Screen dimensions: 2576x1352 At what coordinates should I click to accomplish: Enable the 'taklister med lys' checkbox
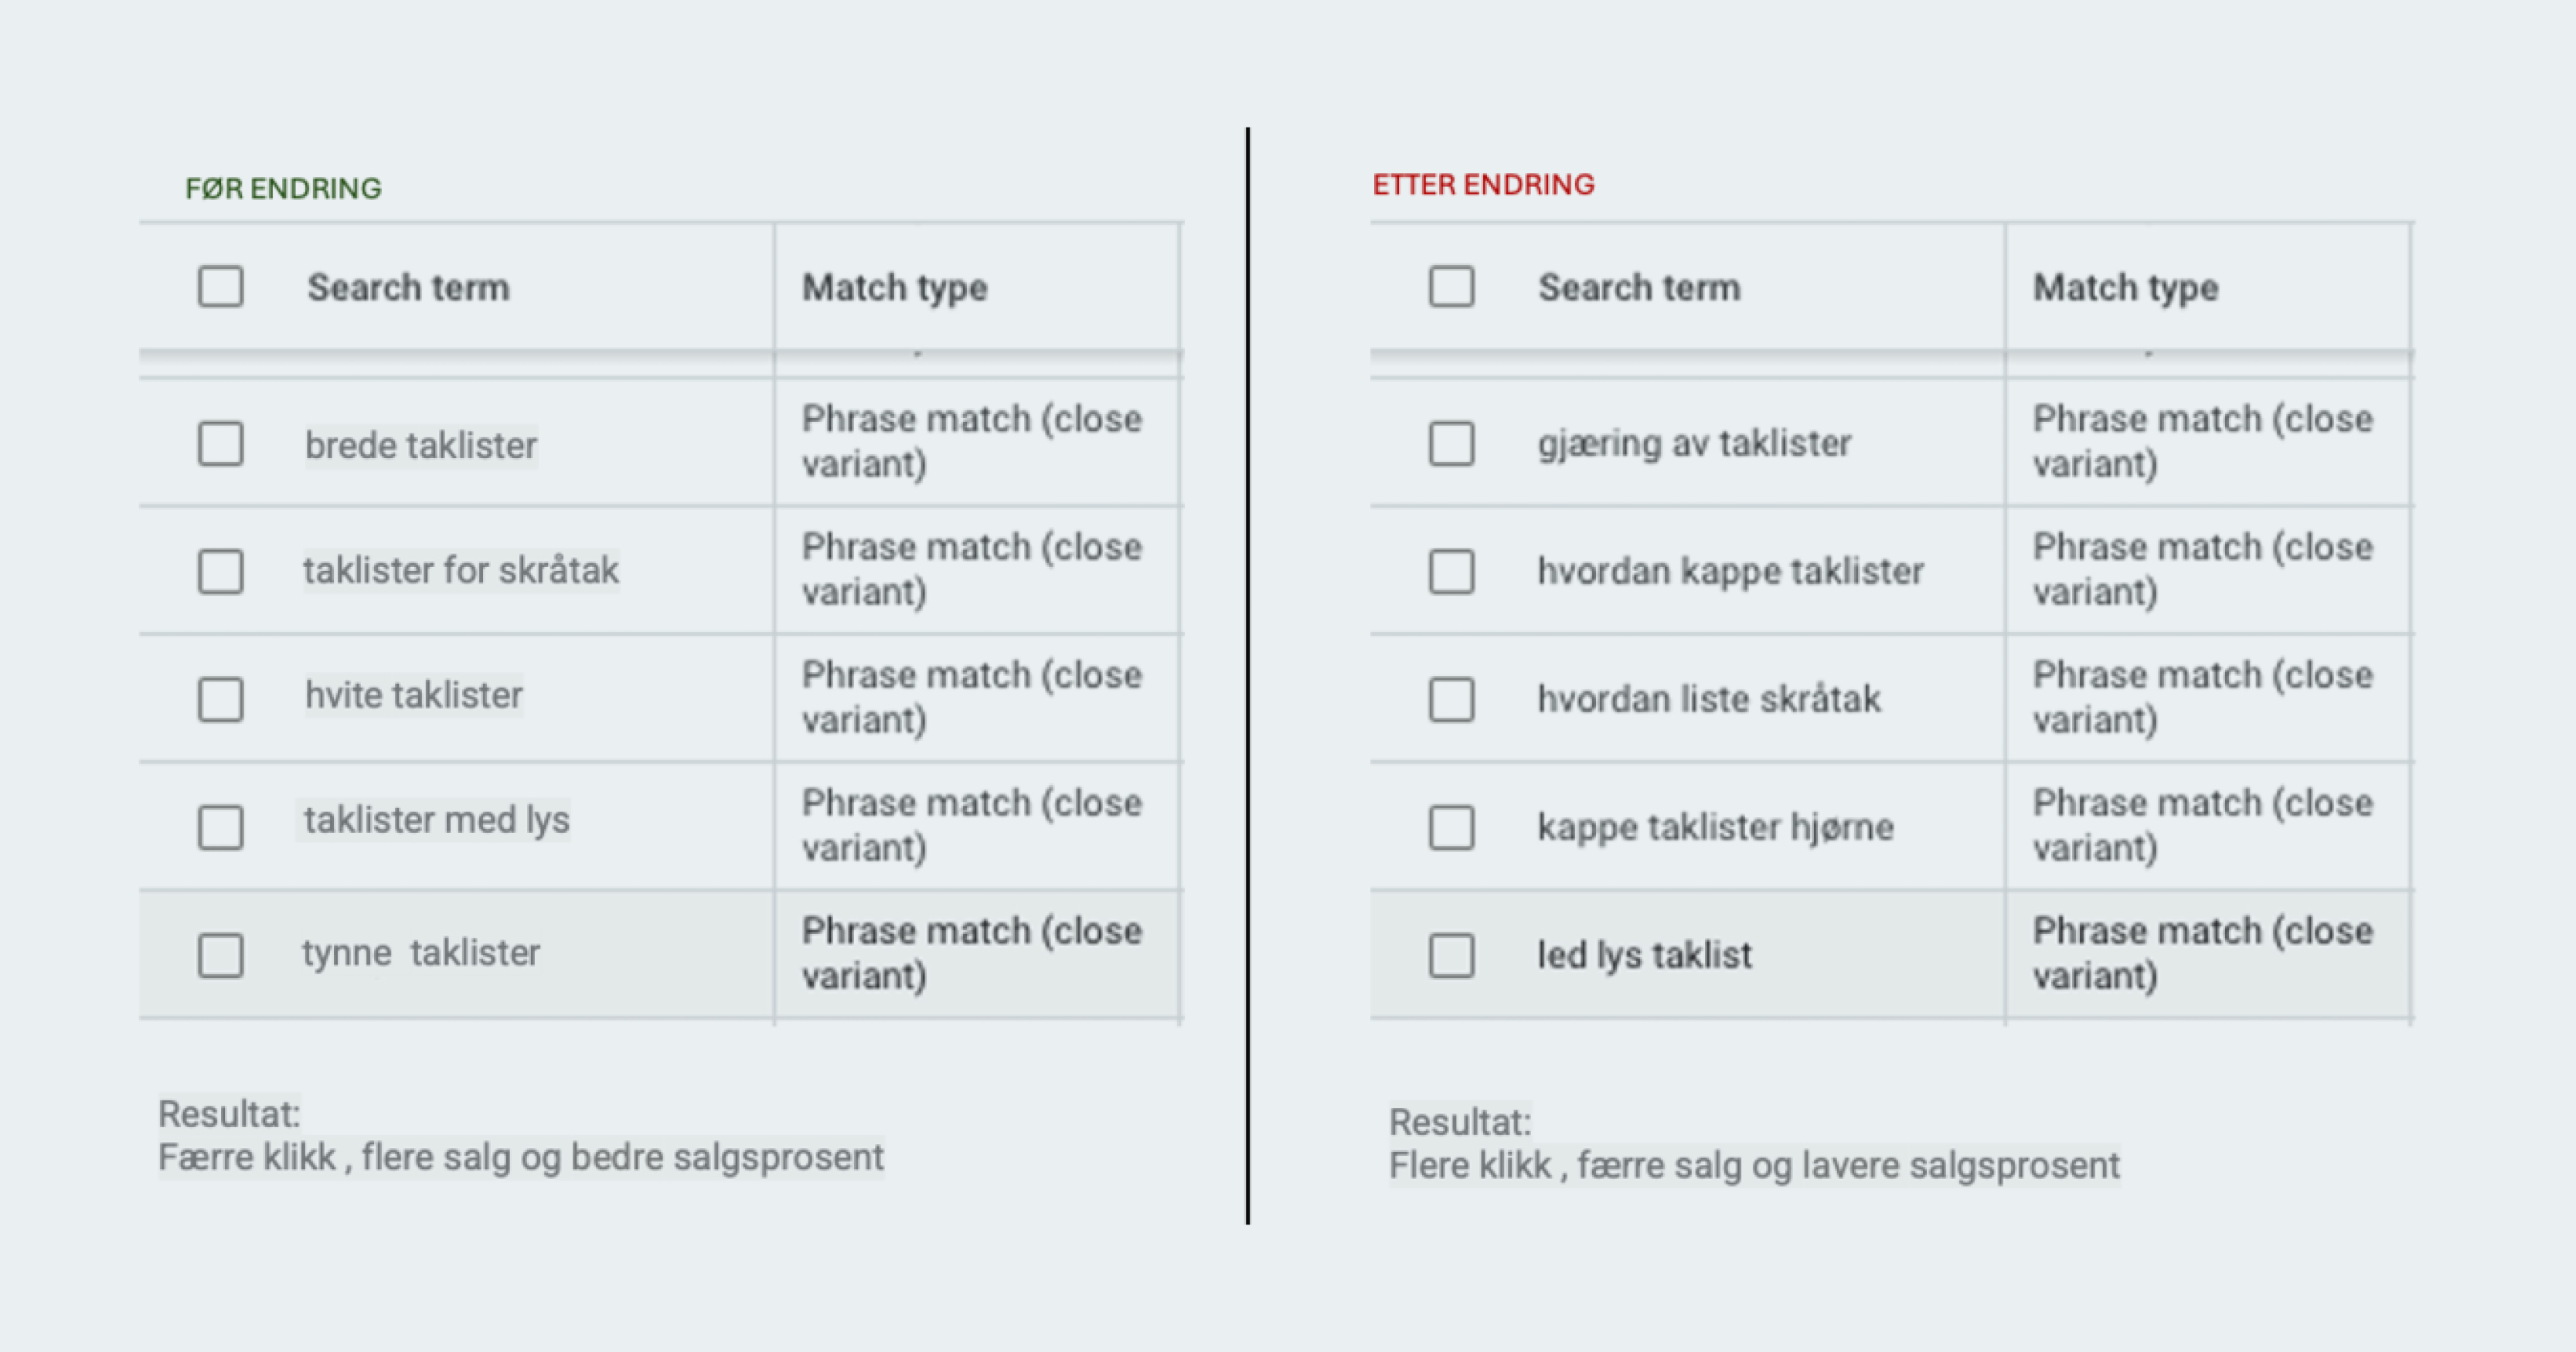point(220,827)
